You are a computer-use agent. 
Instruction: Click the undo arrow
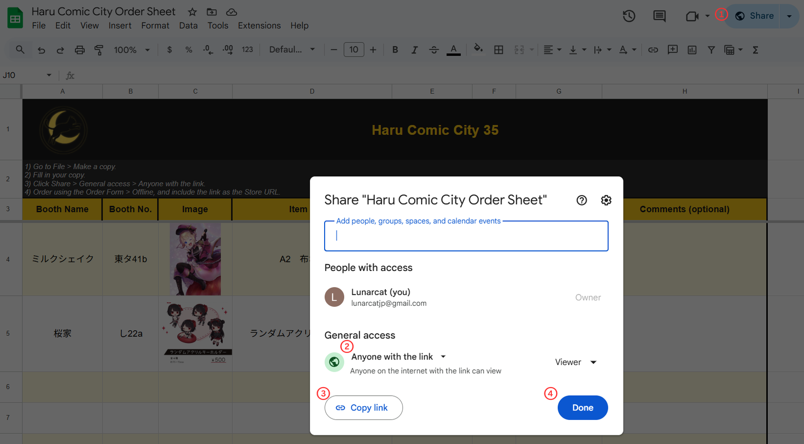(x=41, y=50)
